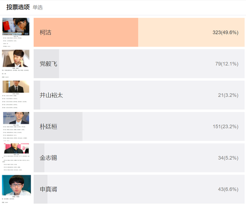
Task: Click the 323(49.6%) vote count
Action: point(226,33)
